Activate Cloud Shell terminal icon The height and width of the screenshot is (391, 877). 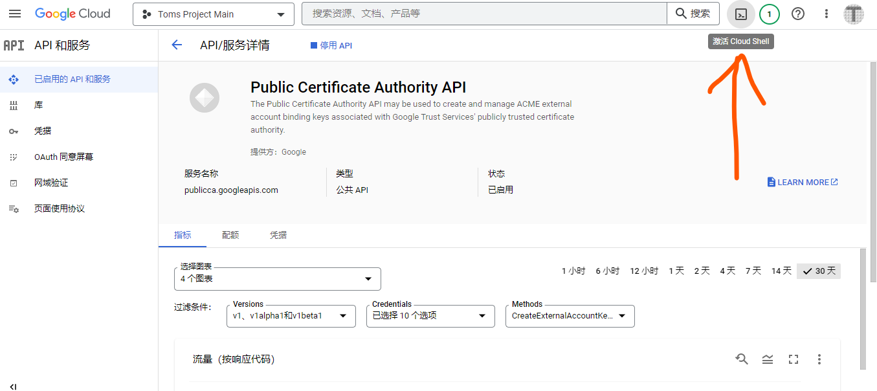741,14
